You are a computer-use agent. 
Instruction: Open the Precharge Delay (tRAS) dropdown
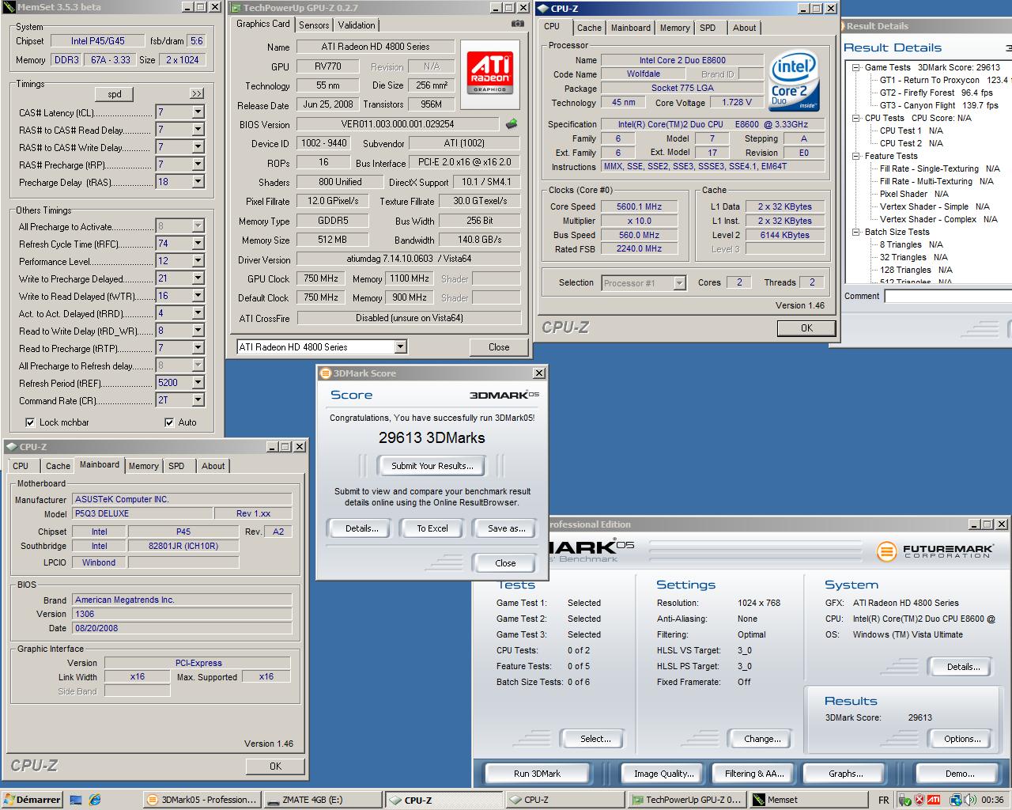[x=198, y=182]
